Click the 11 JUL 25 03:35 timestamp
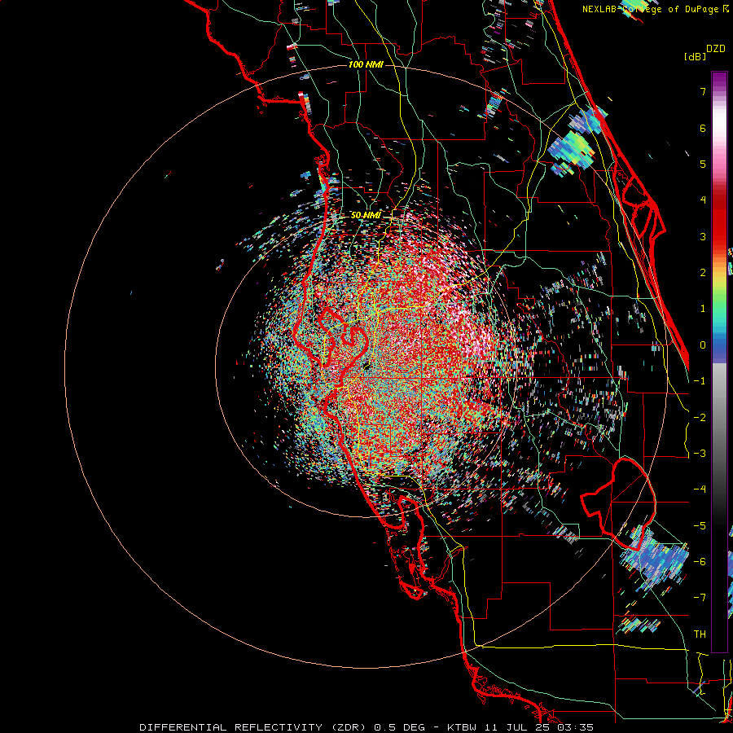 (x=538, y=727)
